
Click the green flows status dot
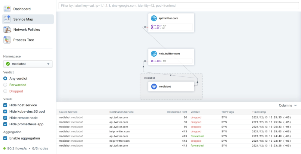point(4,148)
